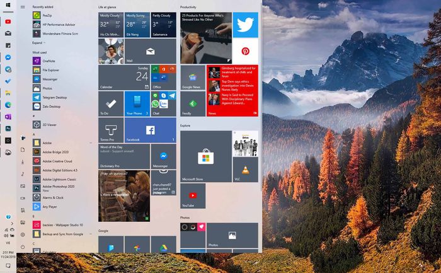The width and height of the screenshot is (441, 273).
Task: Open File Explorer in Most used list
Action: click(62, 70)
